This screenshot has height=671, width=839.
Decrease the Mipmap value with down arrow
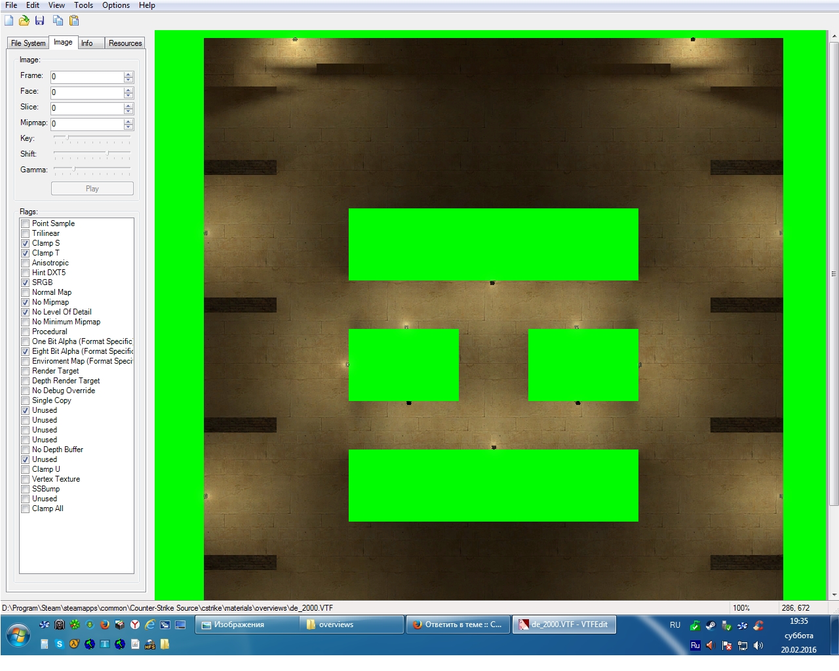click(x=128, y=126)
